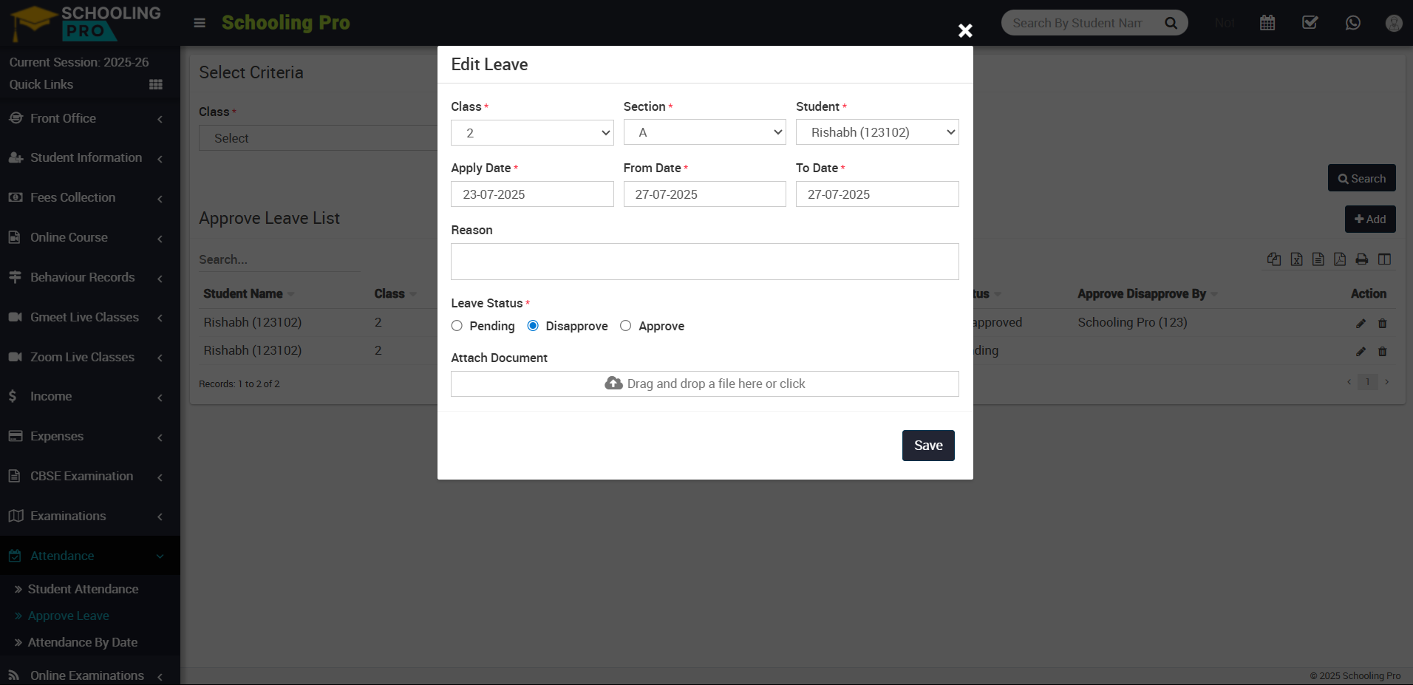The height and width of the screenshot is (685, 1413).
Task: Export the leave list to CSV
Action: click(1318, 259)
